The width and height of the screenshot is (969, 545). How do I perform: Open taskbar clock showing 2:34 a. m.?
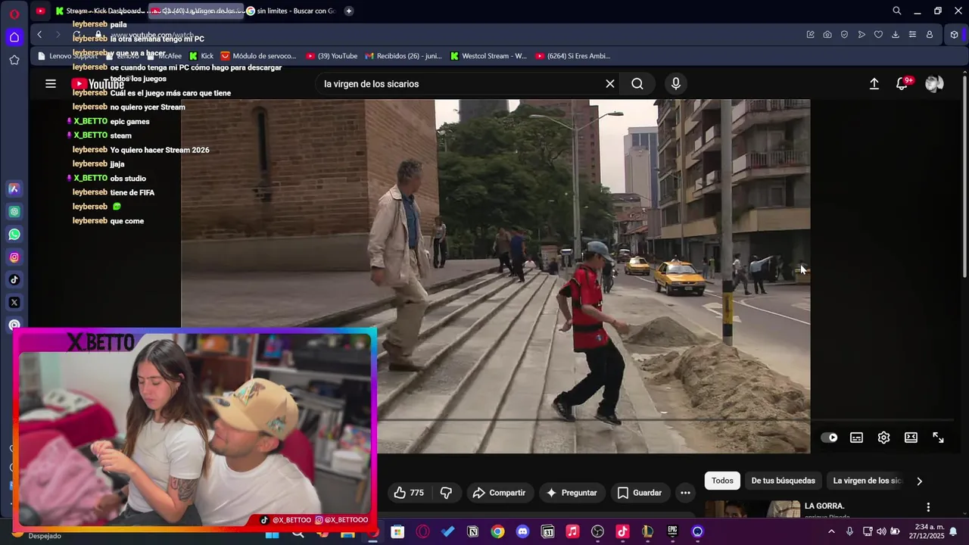click(929, 531)
